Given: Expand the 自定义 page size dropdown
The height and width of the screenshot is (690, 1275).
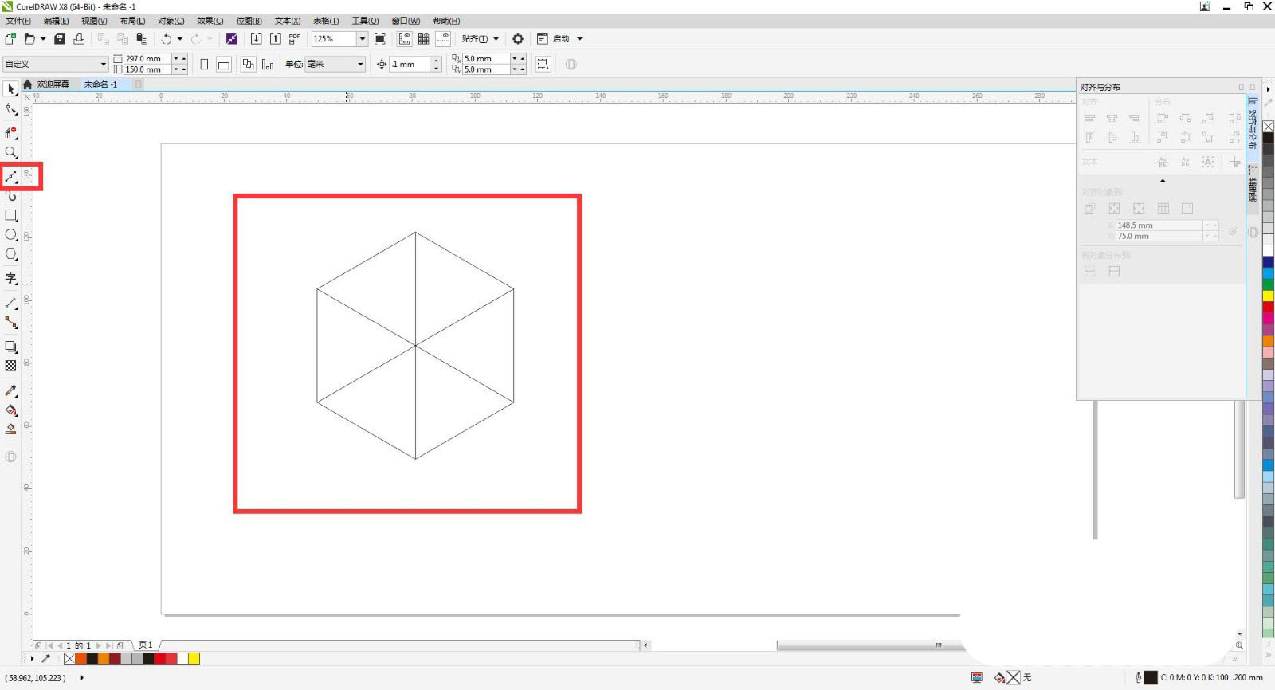Looking at the screenshot, I should coord(103,65).
